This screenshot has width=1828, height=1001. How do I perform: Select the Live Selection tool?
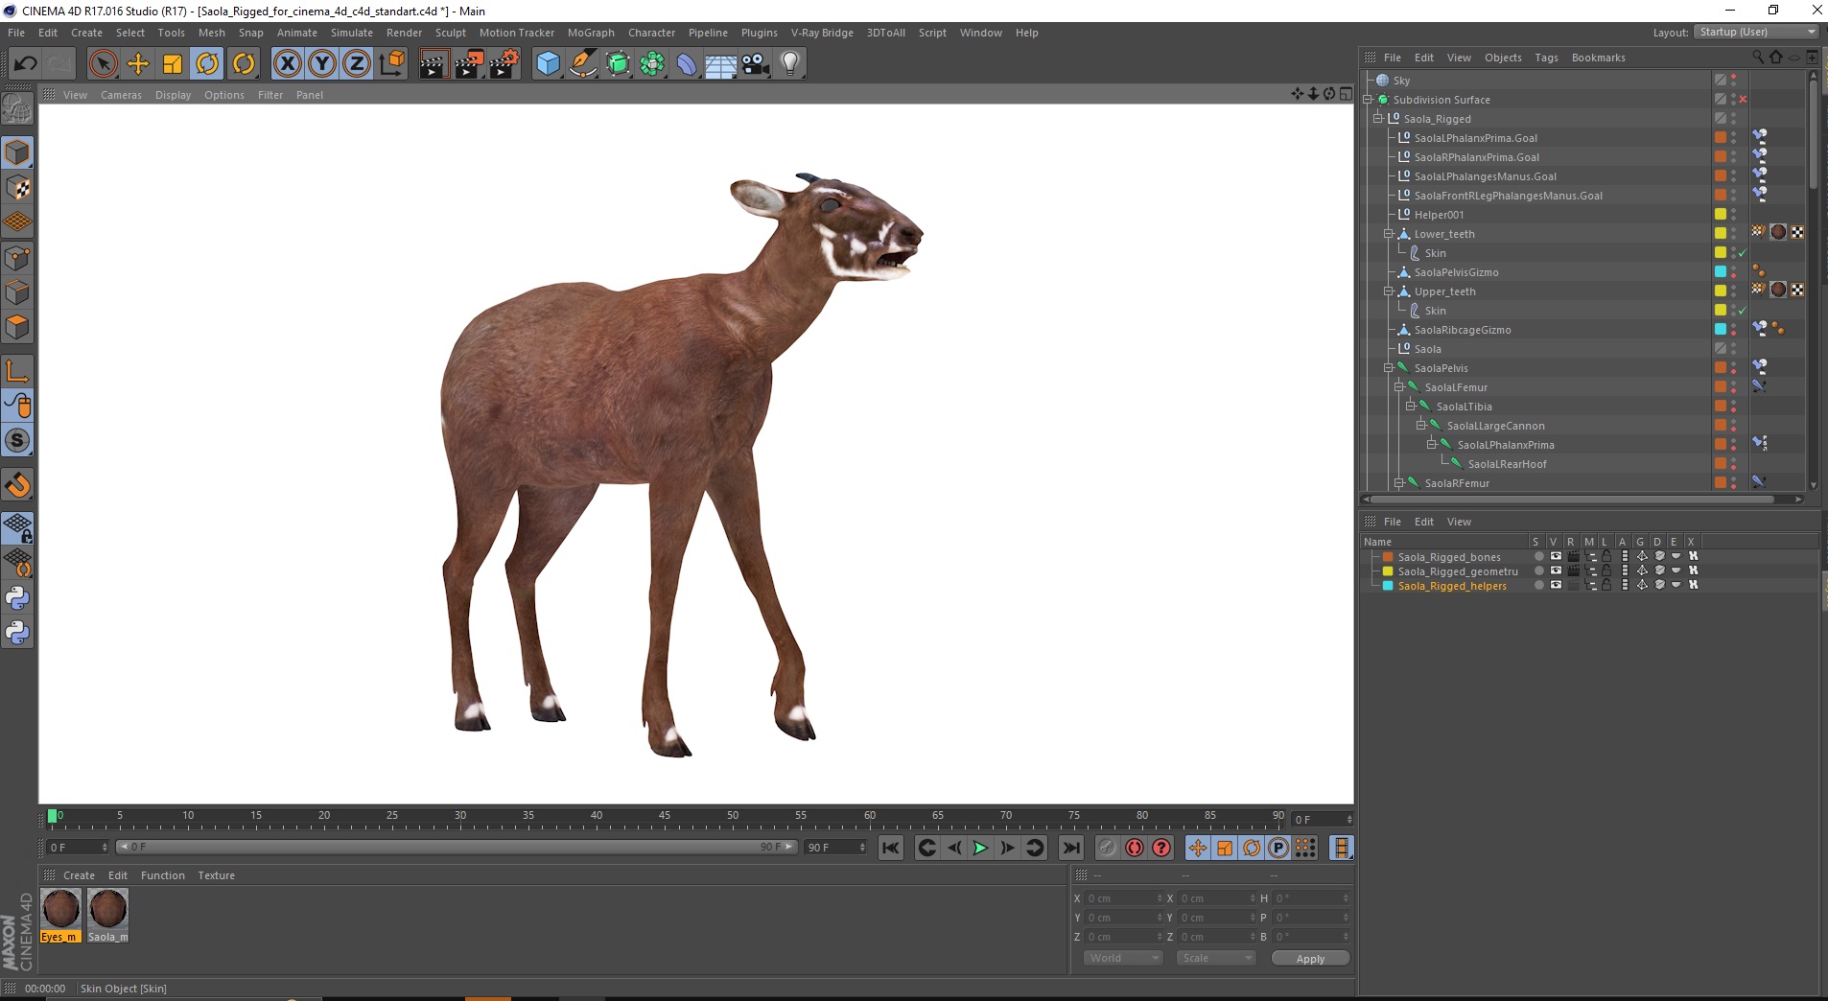(x=103, y=64)
